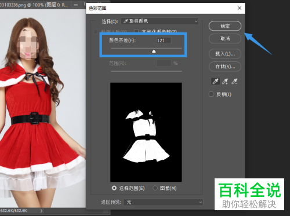Image resolution: width=290 pixels, height=216 pixels.
Task: Open the 选择(C) 取样颜色 dropdown
Action: pos(160,21)
